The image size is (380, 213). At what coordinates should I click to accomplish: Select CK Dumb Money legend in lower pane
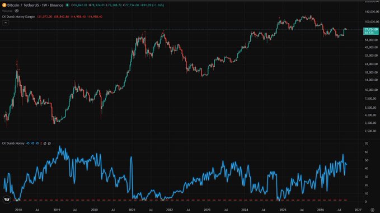pos(13,143)
